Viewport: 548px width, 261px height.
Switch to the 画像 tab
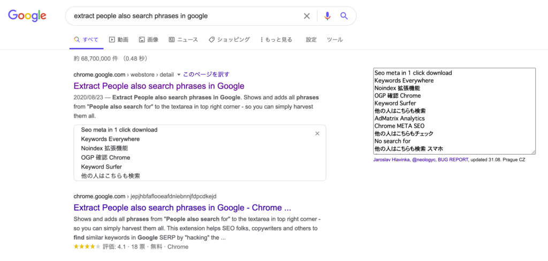(x=149, y=40)
